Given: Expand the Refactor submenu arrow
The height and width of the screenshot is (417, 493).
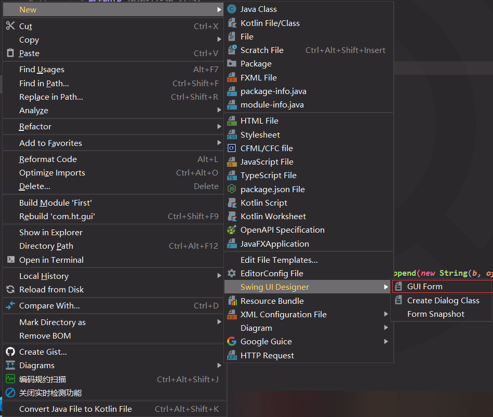Looking at the screenshot, I should [219, 126].
